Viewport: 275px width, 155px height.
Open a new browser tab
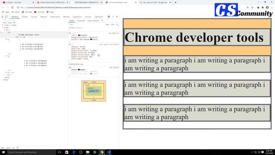[x=175, y=3]
